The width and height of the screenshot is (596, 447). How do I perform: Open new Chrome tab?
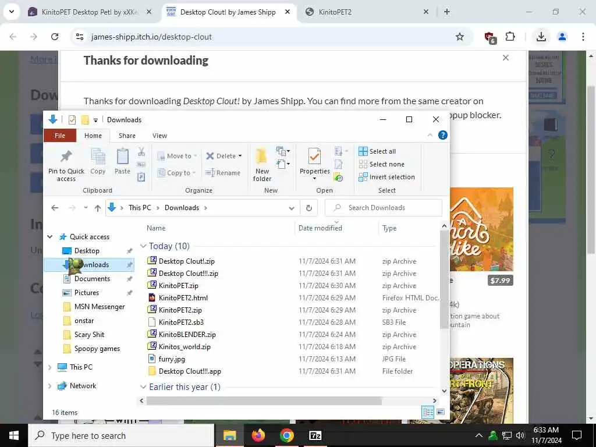click(x=447, y=12)
